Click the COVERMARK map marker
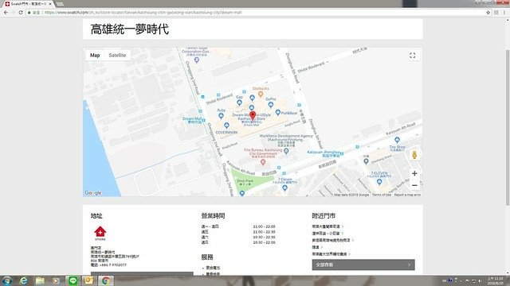 (226, 126)
